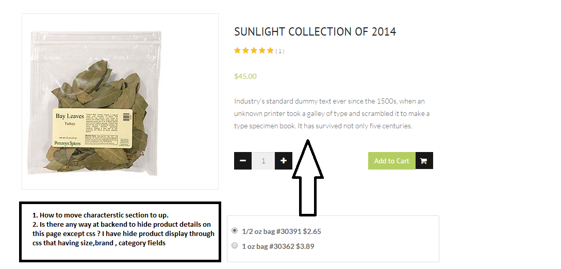561x269 pixels.
Task: Click the plus quantity button
Action: [x=284, y=161]
